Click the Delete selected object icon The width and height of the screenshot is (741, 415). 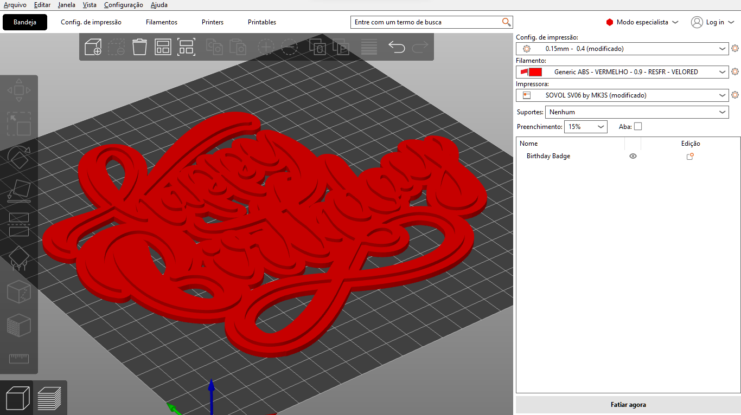click(116, 47)
